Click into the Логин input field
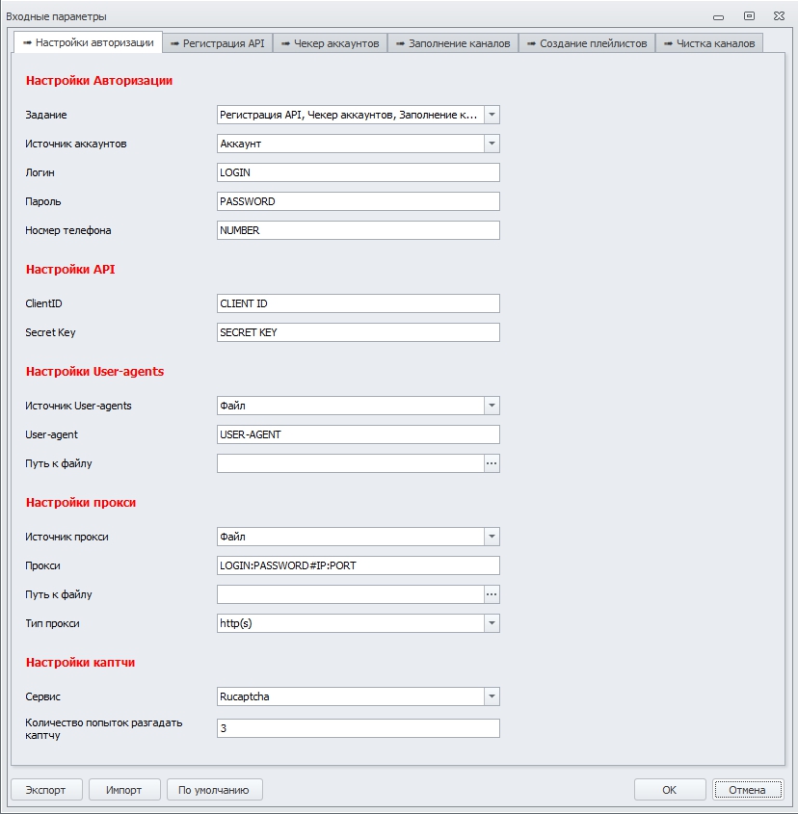Screen dimensions: 798x814 [359, 172]
